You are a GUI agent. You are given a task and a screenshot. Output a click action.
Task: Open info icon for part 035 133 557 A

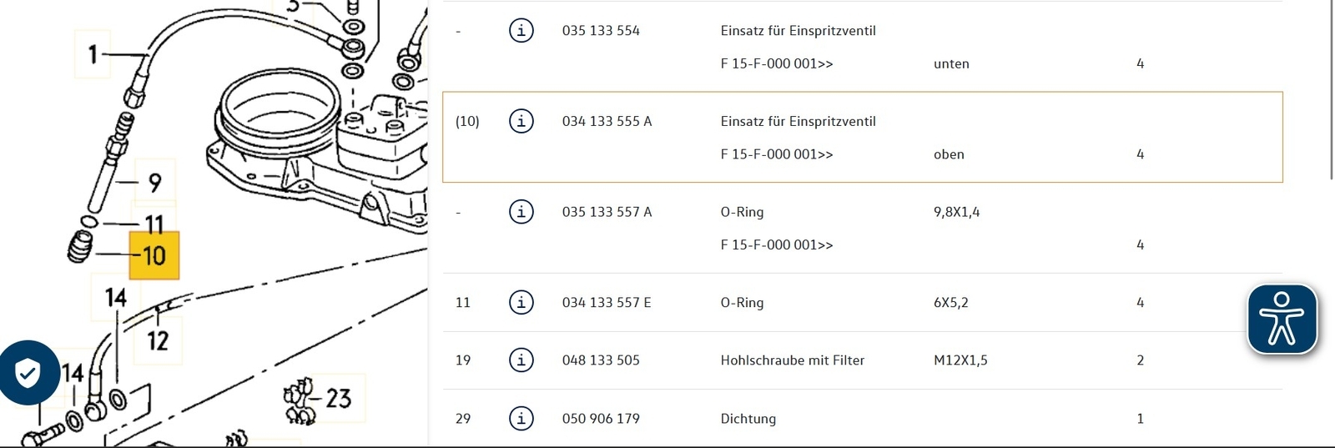[521, 212]
